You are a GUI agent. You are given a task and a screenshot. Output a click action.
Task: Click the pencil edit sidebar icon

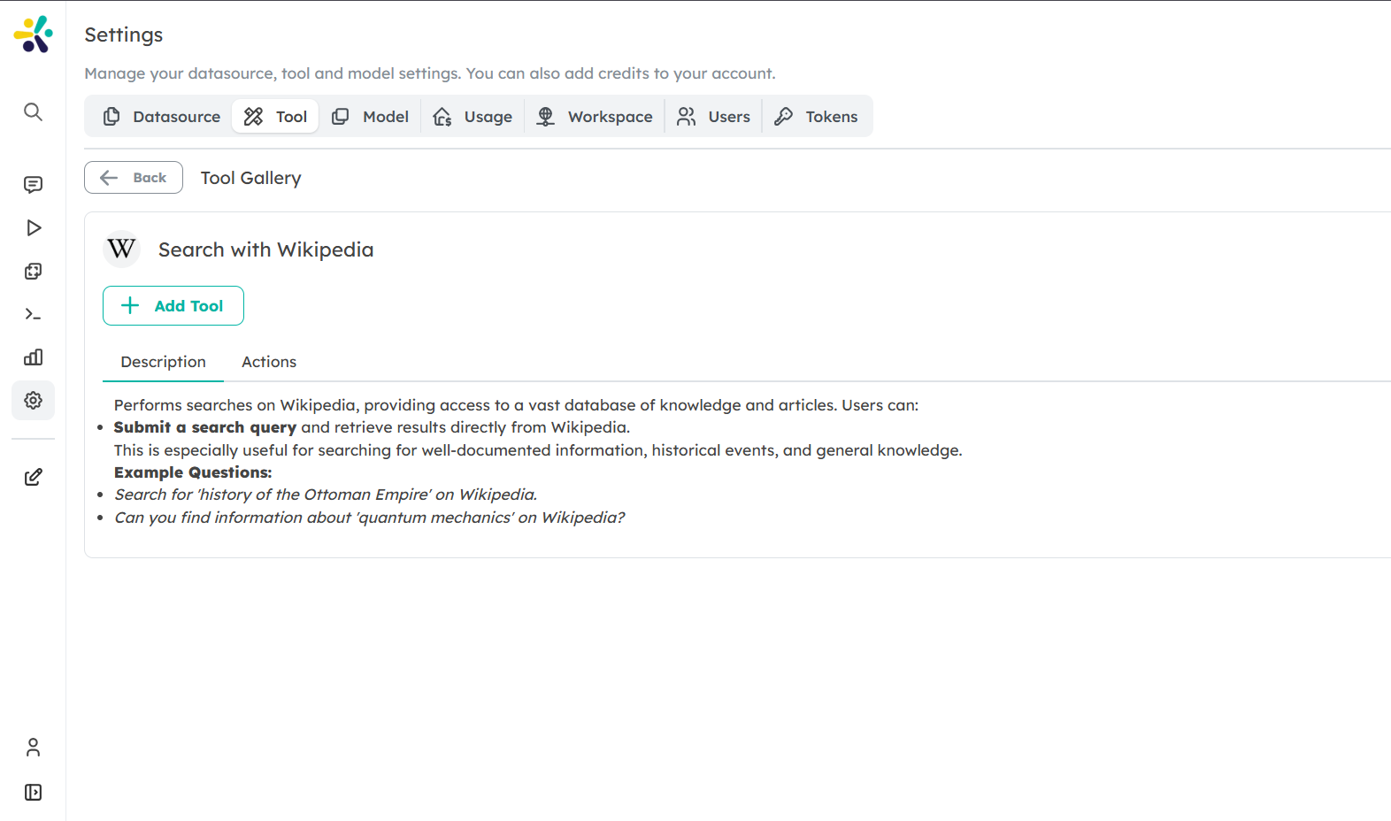33,477
